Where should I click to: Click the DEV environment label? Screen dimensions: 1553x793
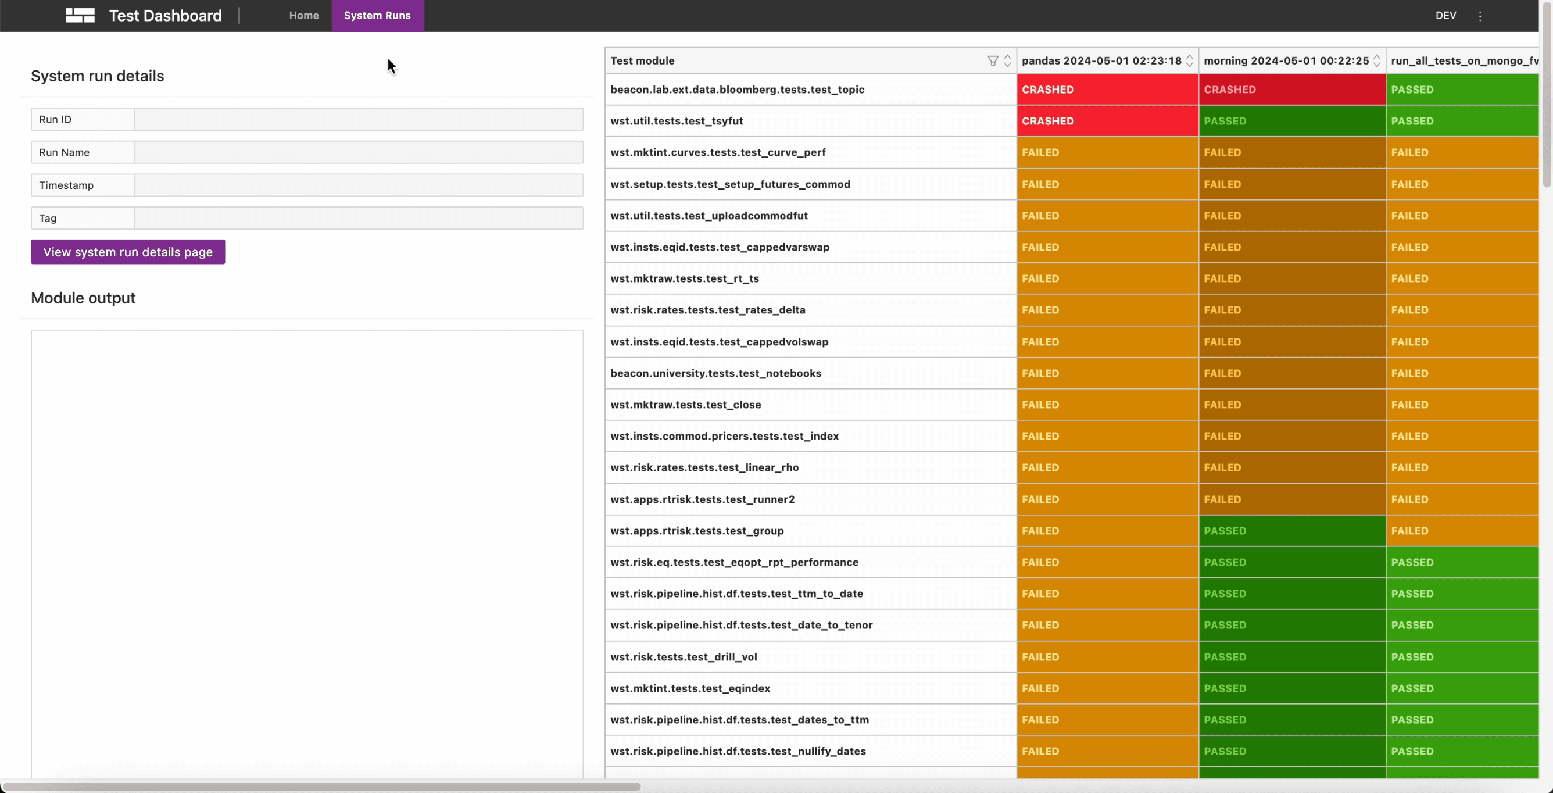click(x=1445, y=16)
